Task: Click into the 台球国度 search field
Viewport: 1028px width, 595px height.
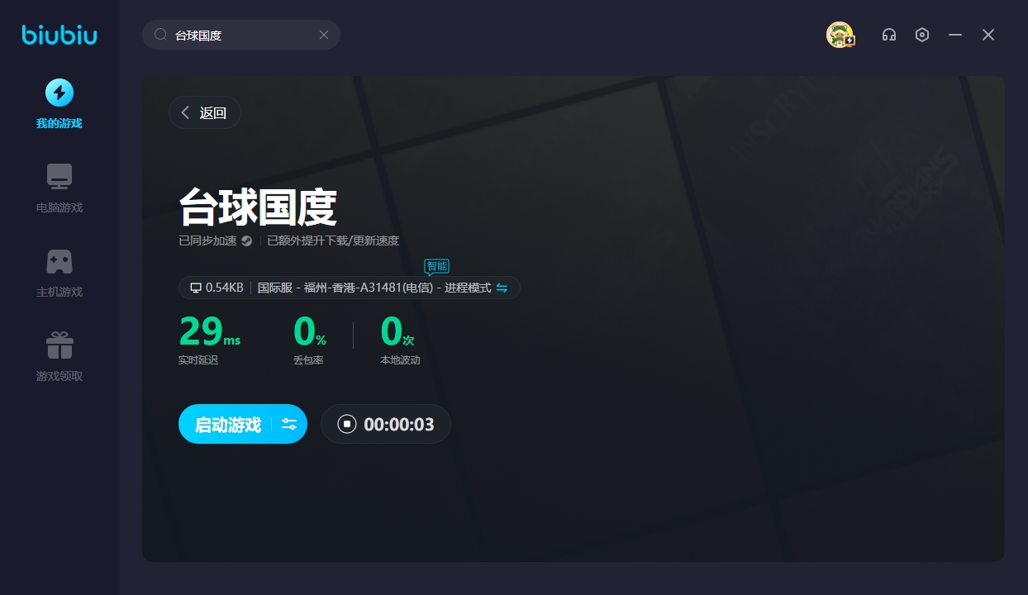Action: click(240, 35)
